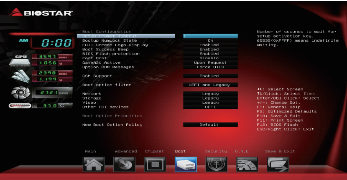The width and height of the screenshot is (347, 180).
Task: Open the Save & Exit folder icon
Action: coord(278,164)
